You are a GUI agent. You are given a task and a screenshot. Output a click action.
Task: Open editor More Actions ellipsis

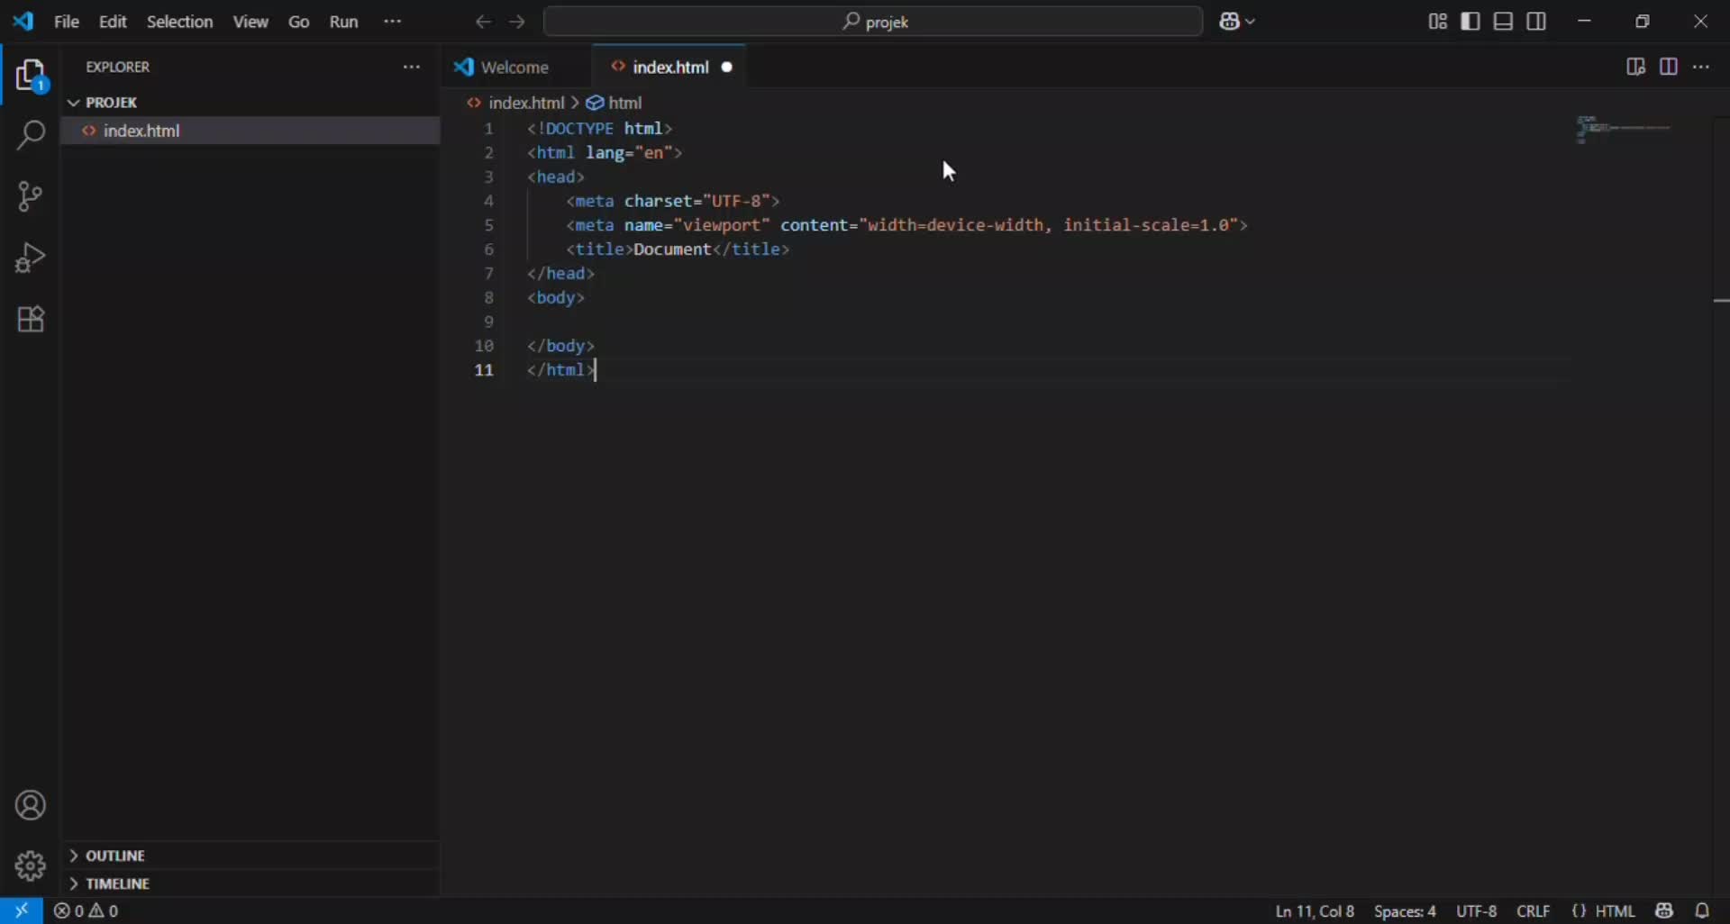coord(1702,68)
